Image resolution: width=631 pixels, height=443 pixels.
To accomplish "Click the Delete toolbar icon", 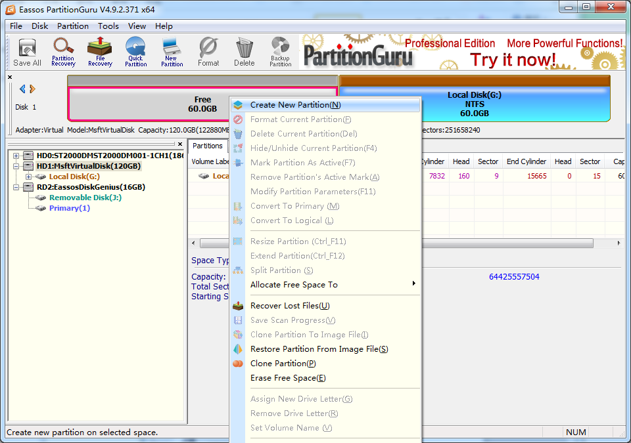I will click(245, 52).
